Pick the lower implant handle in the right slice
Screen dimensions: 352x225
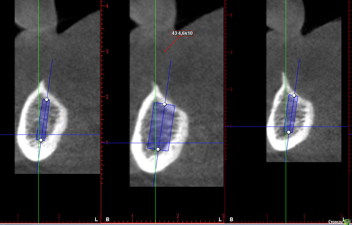point(289,132)
